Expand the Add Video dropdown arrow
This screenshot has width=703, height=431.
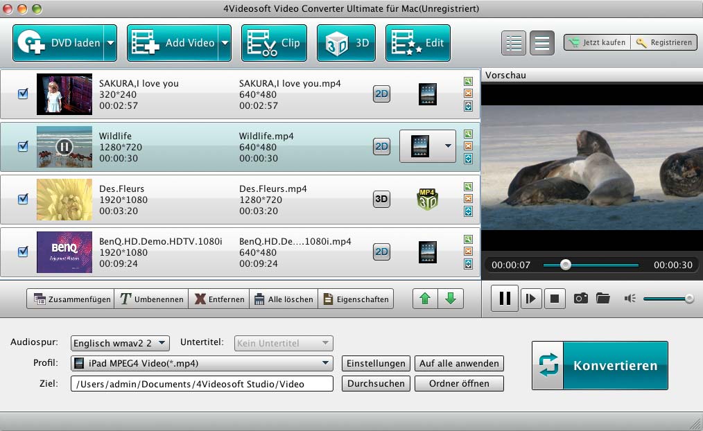(225, 43)
